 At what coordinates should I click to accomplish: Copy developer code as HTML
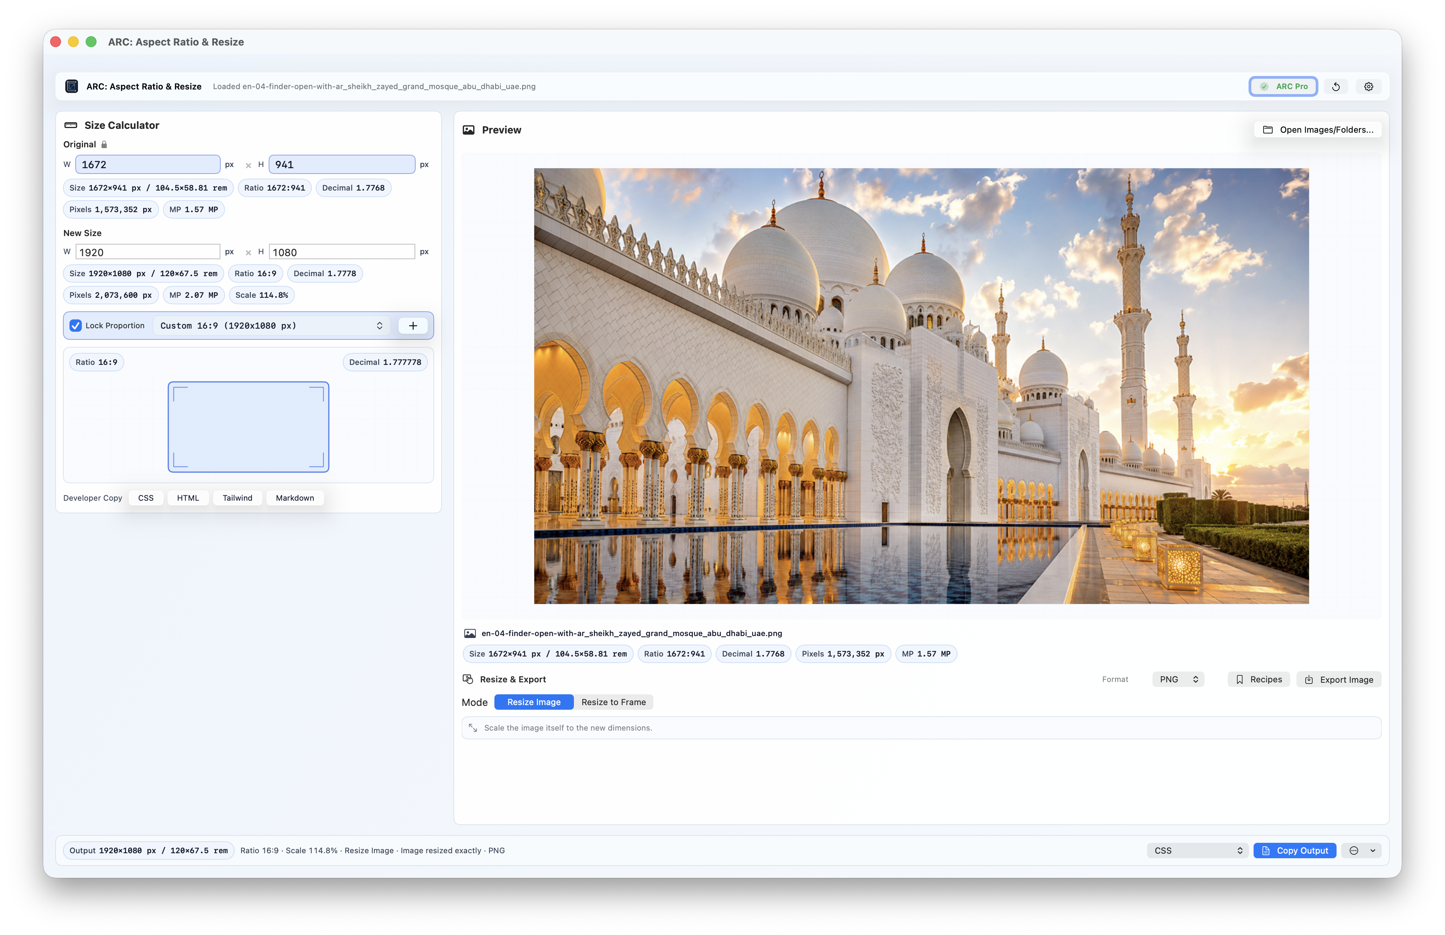tap(188, 498)
